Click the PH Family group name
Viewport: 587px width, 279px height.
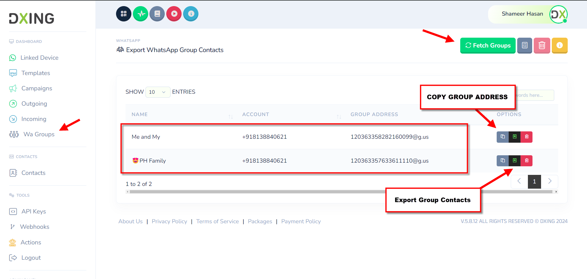tap(149, 161)
